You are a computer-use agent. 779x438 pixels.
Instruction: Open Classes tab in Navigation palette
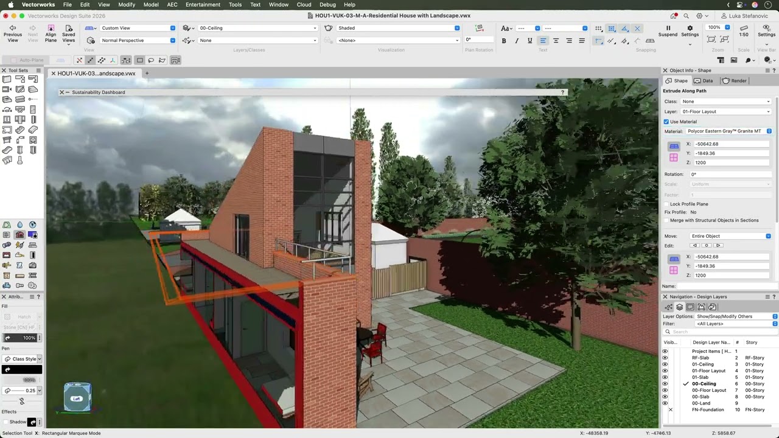(669, 307)
